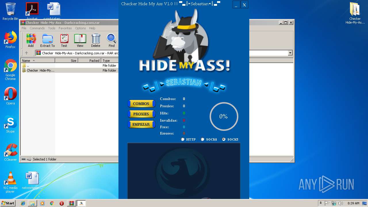Viewport: 368px width, 207px height.
Task: Select the SOCK4 proxy type radio button
Action: coord(202,139)
